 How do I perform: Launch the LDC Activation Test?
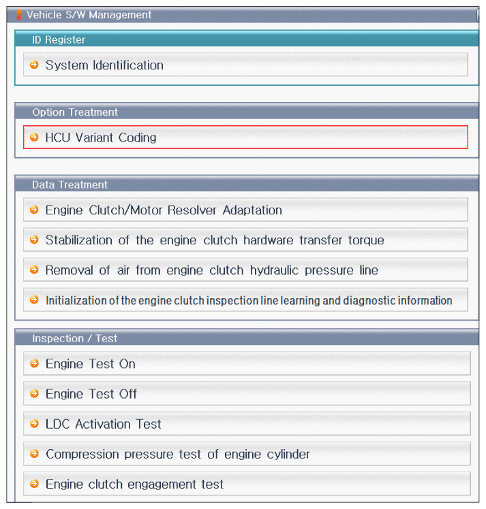[247, 424]
